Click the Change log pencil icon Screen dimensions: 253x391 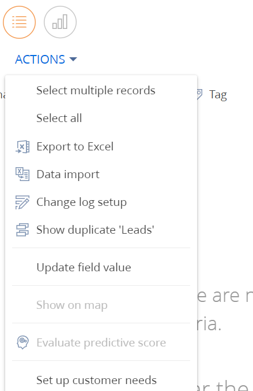coord(22,202)
